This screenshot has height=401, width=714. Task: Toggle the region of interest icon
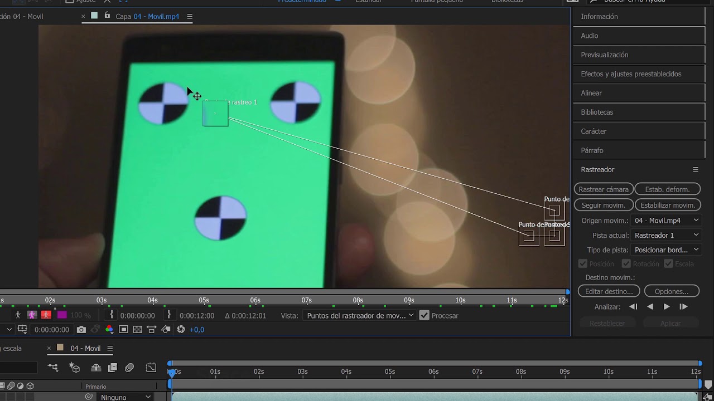pyautogui.click(x=124, y=330)
